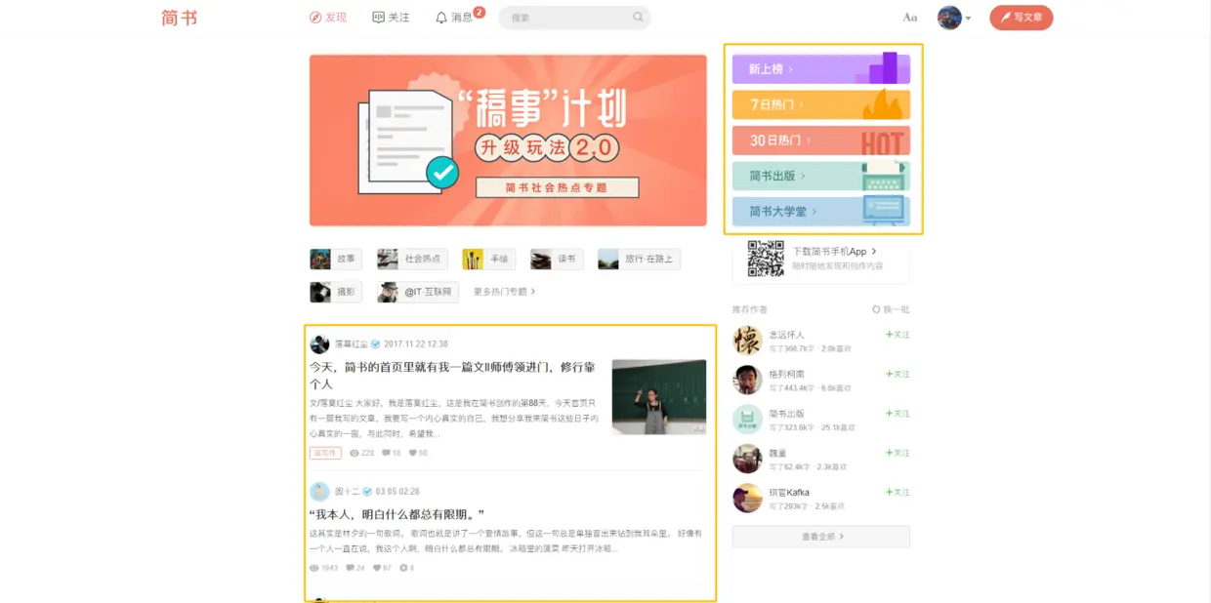Open the user avatar menu in header
1211x603 pixels.
[954, 18]
